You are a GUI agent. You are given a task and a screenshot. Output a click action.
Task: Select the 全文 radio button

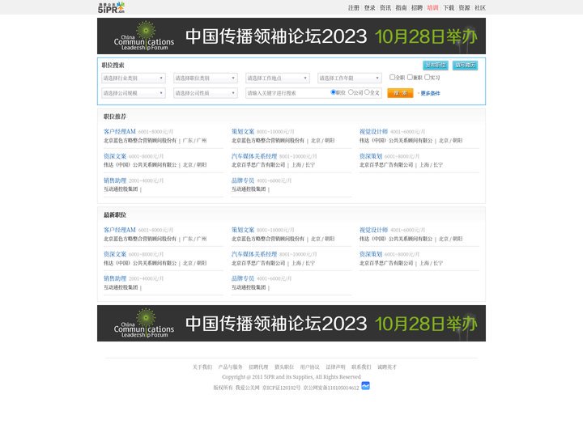pos(367,92)
